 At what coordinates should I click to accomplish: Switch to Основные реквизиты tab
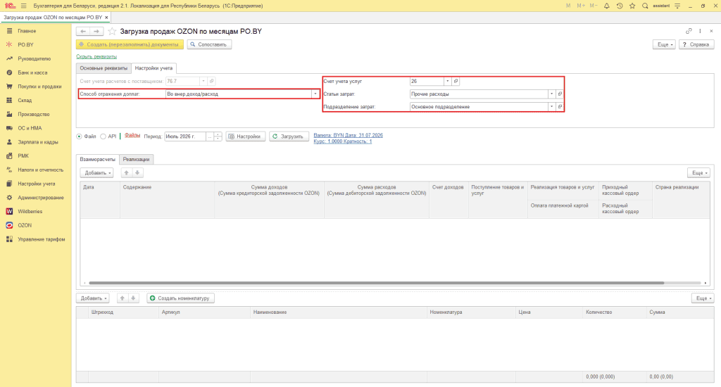[104, 68]
